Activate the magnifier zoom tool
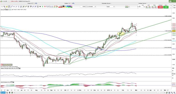The width and height of the screenshot is (176, 94). pyautogui.click(x=4, y=6)
